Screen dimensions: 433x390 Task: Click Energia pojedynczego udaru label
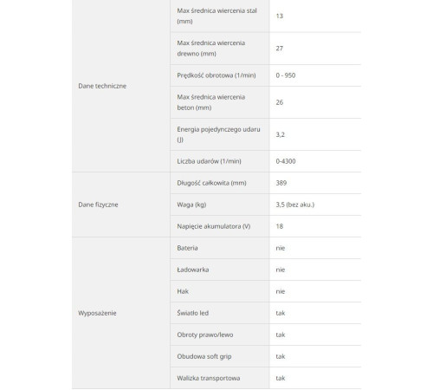[218, 134]
